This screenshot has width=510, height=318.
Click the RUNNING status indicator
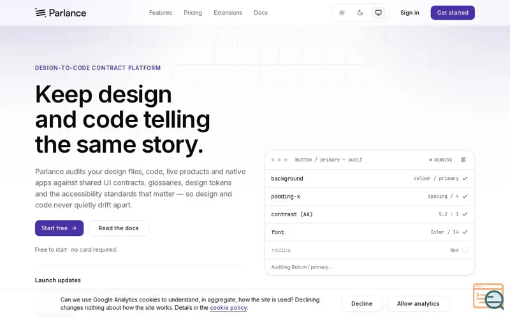441,160
